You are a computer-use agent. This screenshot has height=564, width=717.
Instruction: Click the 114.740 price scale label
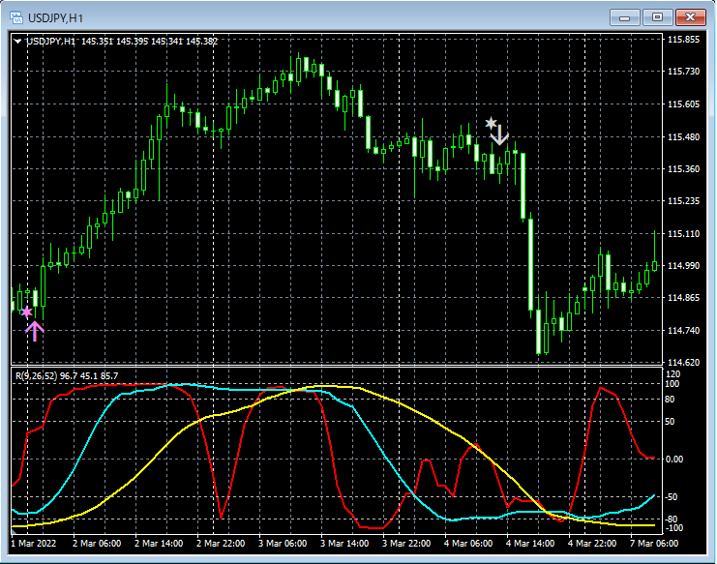click(x=684, y=331)
